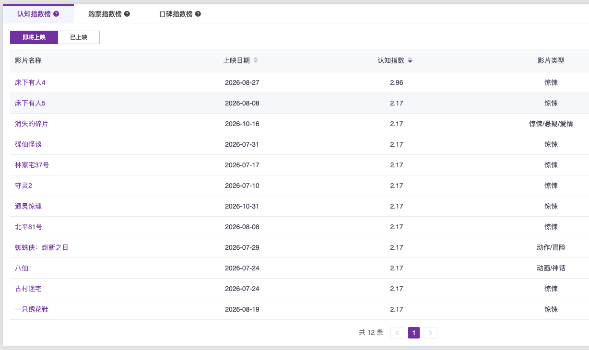
Task: Go to previous page arrow
Action: pos(397,333)
